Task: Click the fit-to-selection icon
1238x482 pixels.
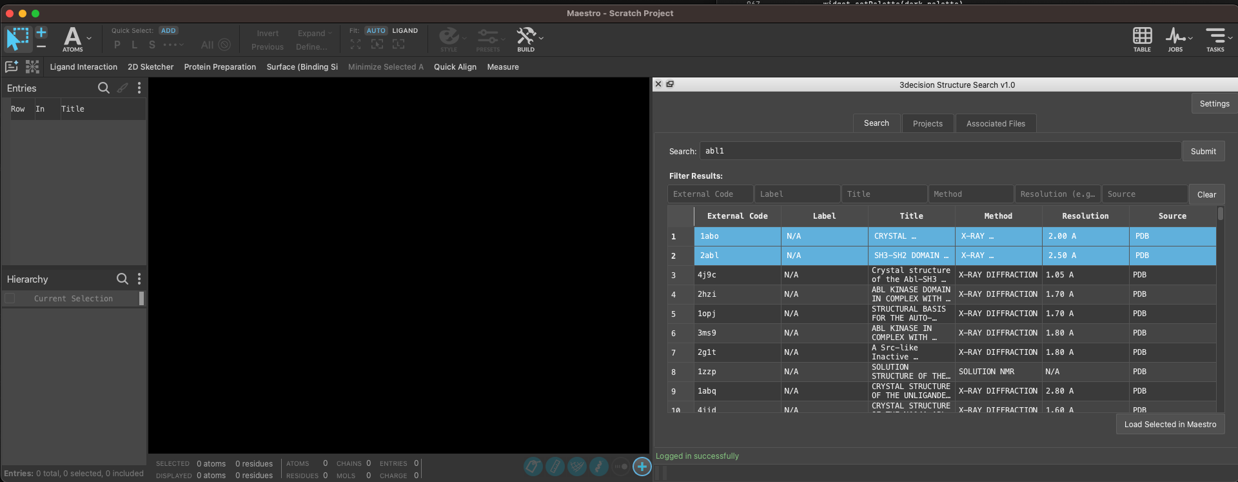Action: (377, 44)
